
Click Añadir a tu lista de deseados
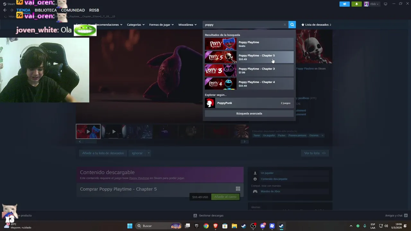coord(103,153)
